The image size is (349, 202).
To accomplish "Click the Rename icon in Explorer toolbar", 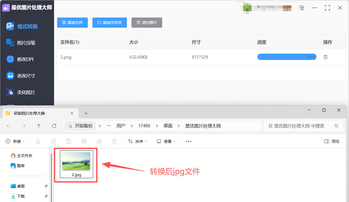I will coord(84,141).
